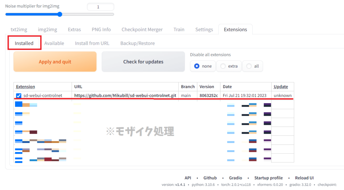344x190 pixels.
Task: Open the txt2img tab
Action: coord(19,30)
